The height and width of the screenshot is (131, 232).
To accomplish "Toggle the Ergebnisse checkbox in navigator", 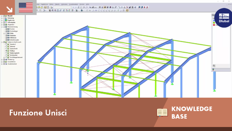I will tap(4, 20).
